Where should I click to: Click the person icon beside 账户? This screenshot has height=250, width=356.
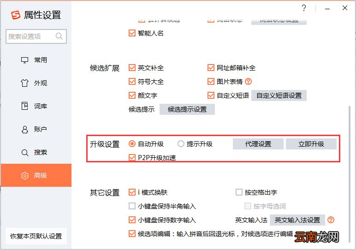tap(24, 130)
